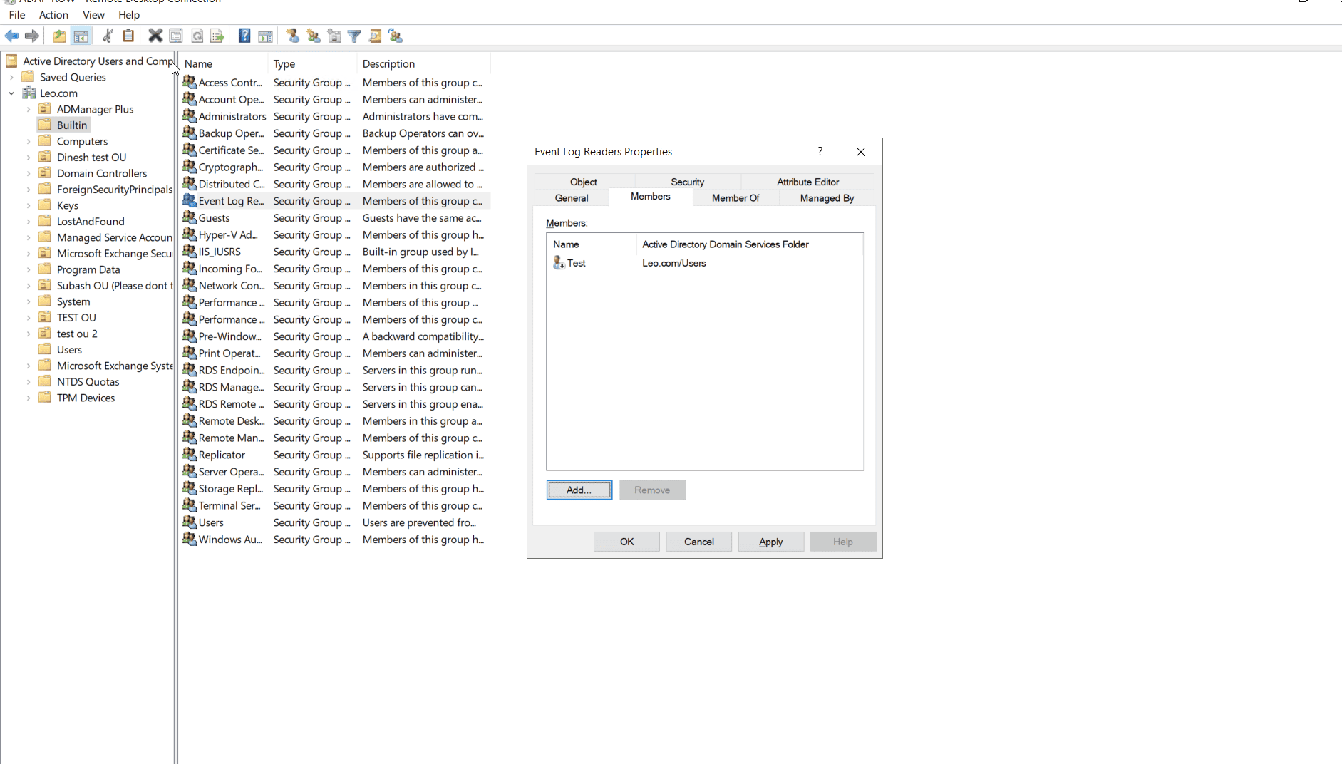Click the blue Help question-mark toolbar icon
The height and width of the screenshot is (764, 1342).
[244, 36]
